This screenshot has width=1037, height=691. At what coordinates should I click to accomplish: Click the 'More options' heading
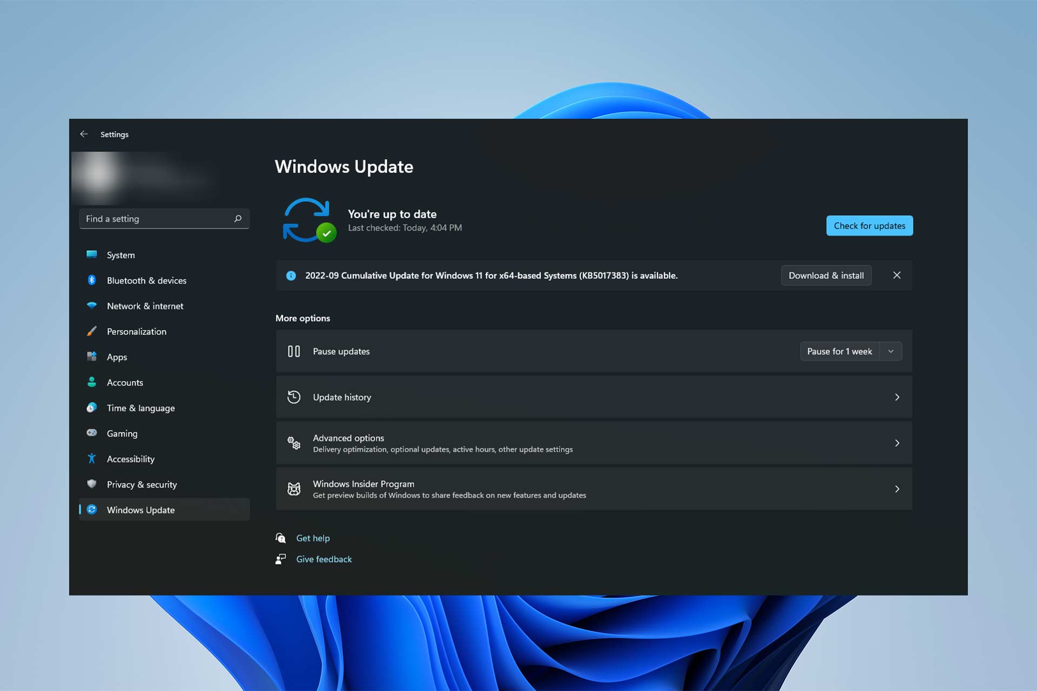click(302, 318)
